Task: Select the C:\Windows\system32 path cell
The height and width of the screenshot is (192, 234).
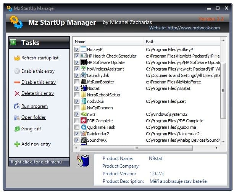Action: pos(166,114)
